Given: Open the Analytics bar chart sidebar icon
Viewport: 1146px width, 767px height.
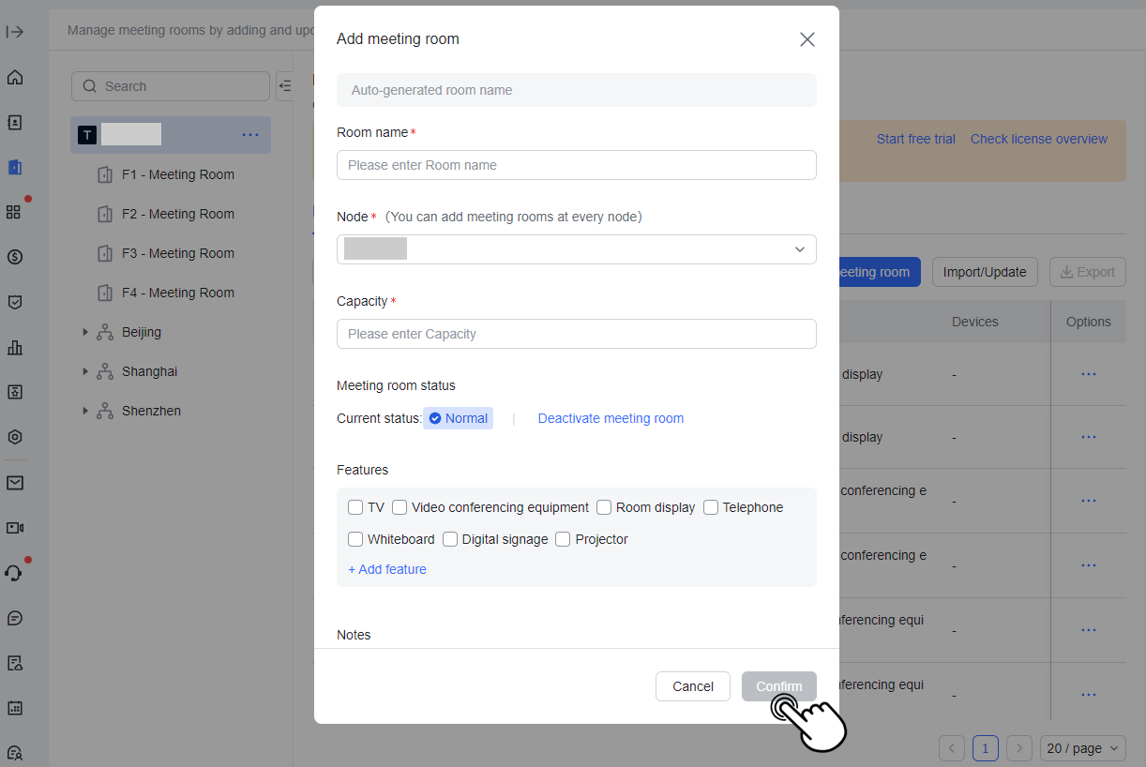Looking at the screenshot, I should coord(15,347).
